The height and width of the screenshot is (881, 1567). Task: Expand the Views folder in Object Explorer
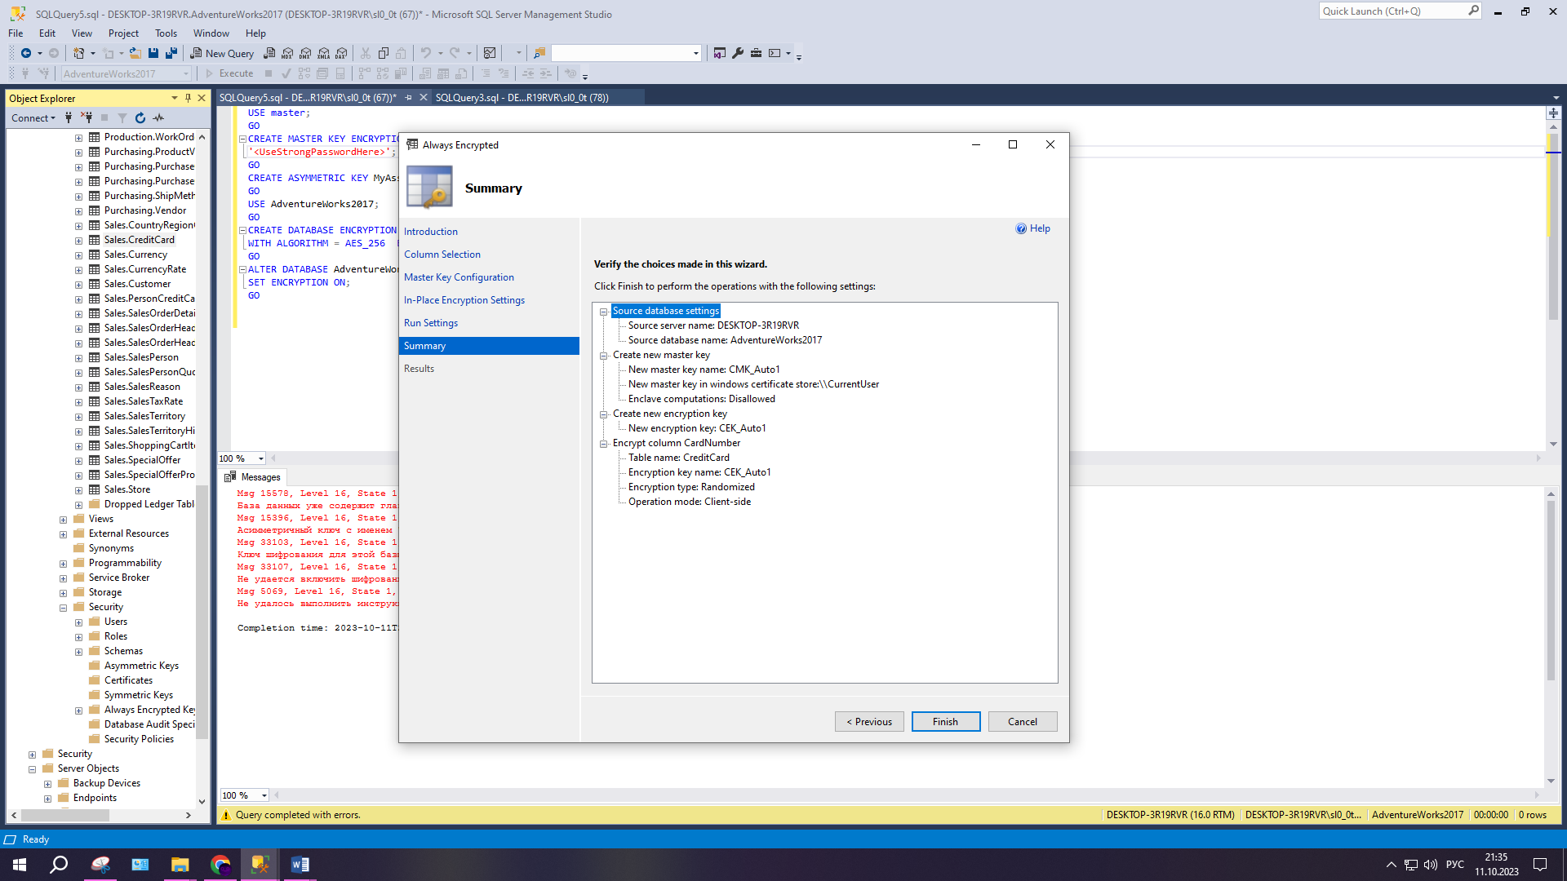coord(63,520)
